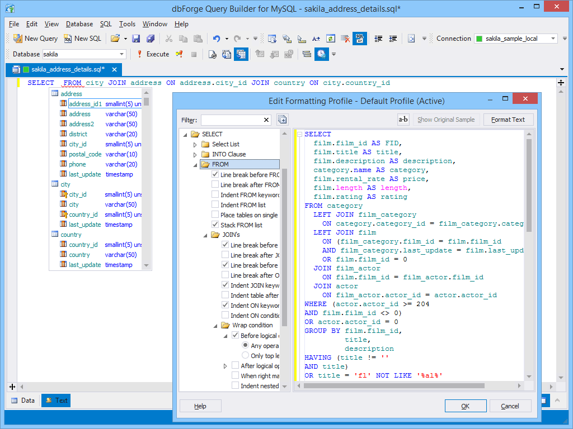The image size is (573, 429).
Task: Enable Indent FROM list checkbox
Action: [215, 204]
